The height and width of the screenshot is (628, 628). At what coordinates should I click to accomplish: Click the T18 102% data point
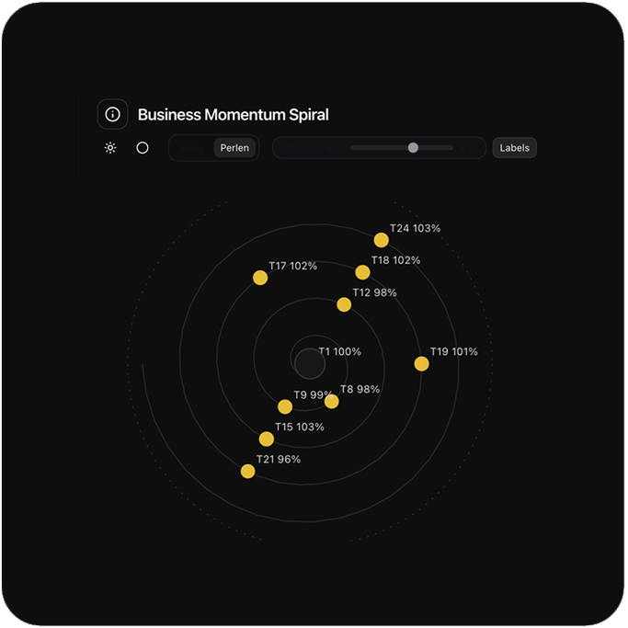(x=362, y=272)
